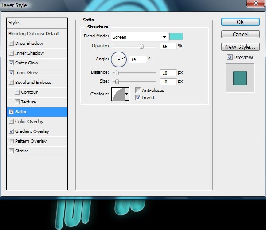Open the contour picker dropdown arrow

click(127, 94)
